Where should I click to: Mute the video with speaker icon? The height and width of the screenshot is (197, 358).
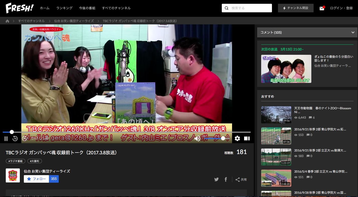(197, 138)
